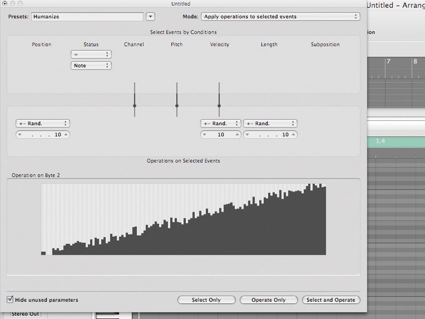Increase the Position random value
The height and width of the screenshot is (319, 425).
pos(66,134)
